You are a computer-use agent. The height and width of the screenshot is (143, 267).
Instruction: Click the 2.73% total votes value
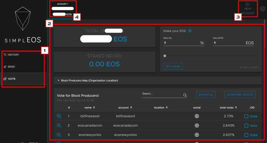pyautogui.click(x=228, y=116)
